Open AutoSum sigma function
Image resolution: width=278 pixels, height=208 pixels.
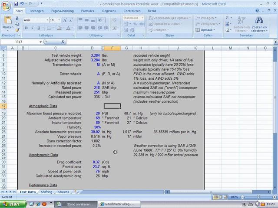(227, 18)
